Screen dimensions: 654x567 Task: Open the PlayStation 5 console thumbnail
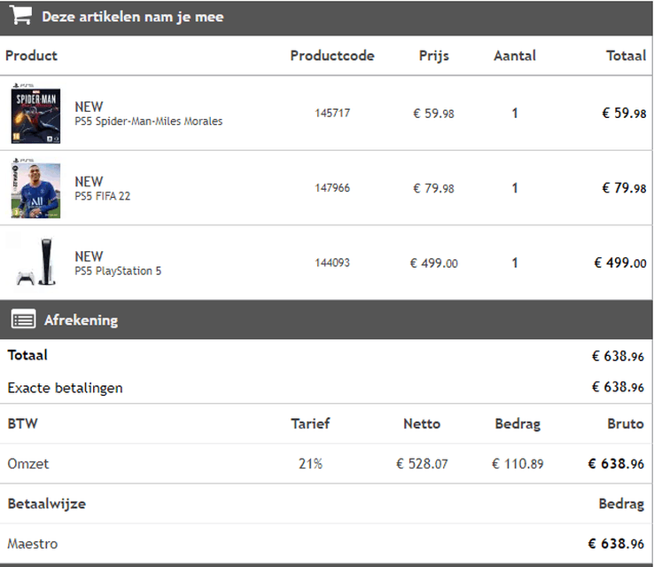click(x=36, y=262)
